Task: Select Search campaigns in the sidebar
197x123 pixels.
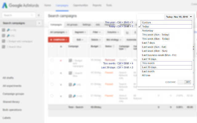Action: 14,23
